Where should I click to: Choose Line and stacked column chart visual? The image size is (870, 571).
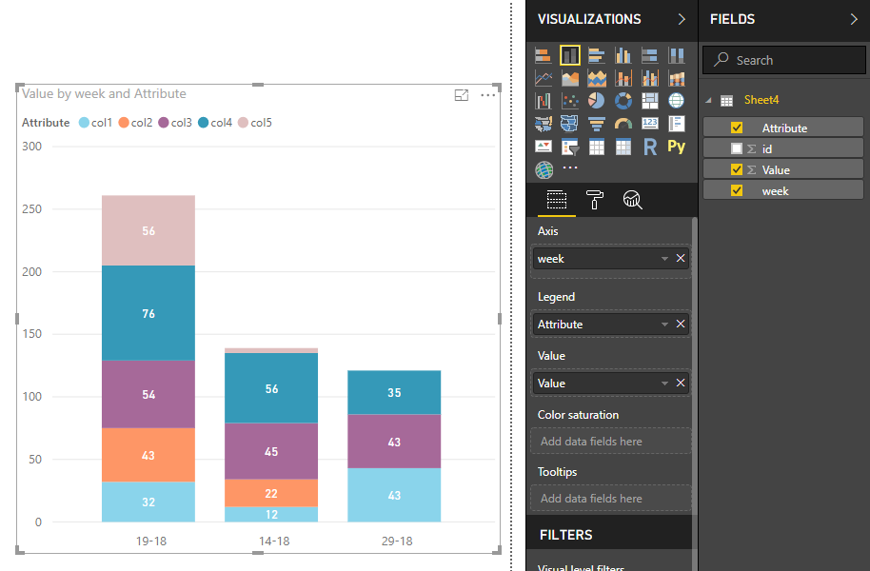[x=623, y=78]
